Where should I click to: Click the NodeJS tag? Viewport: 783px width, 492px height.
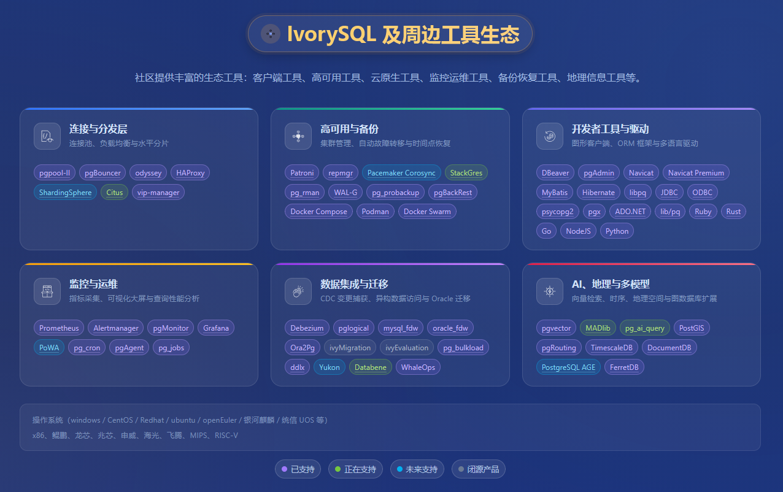[578, 231]
